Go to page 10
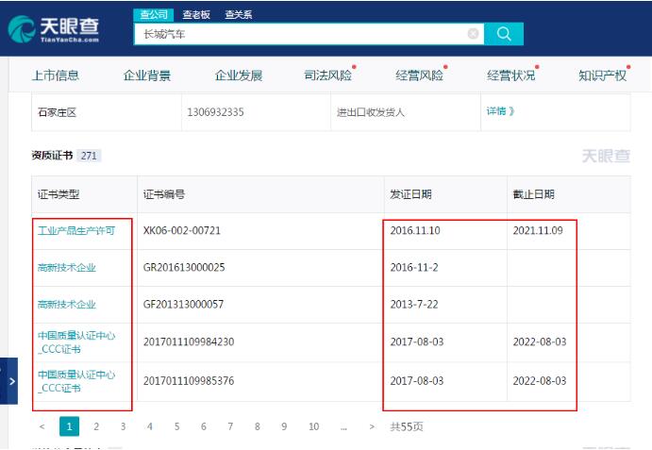The height and width of the screenshot is (450, 652). (313, 426)
